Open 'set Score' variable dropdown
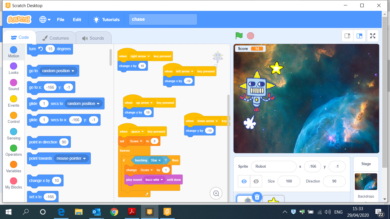 coord(136,141)
